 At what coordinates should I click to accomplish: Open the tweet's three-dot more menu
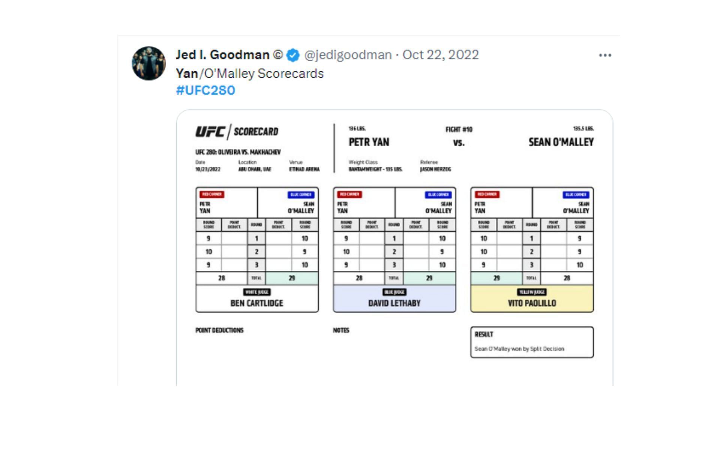pos(605,55)
